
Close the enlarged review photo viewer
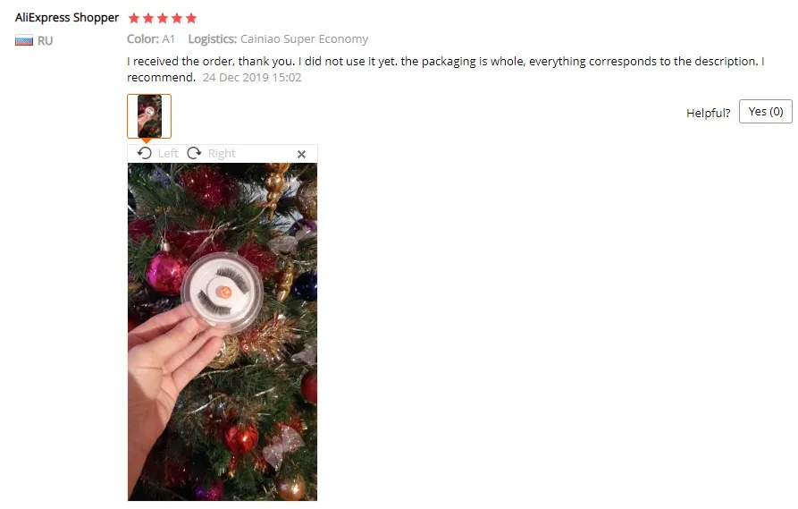click(x=301, y=154)
